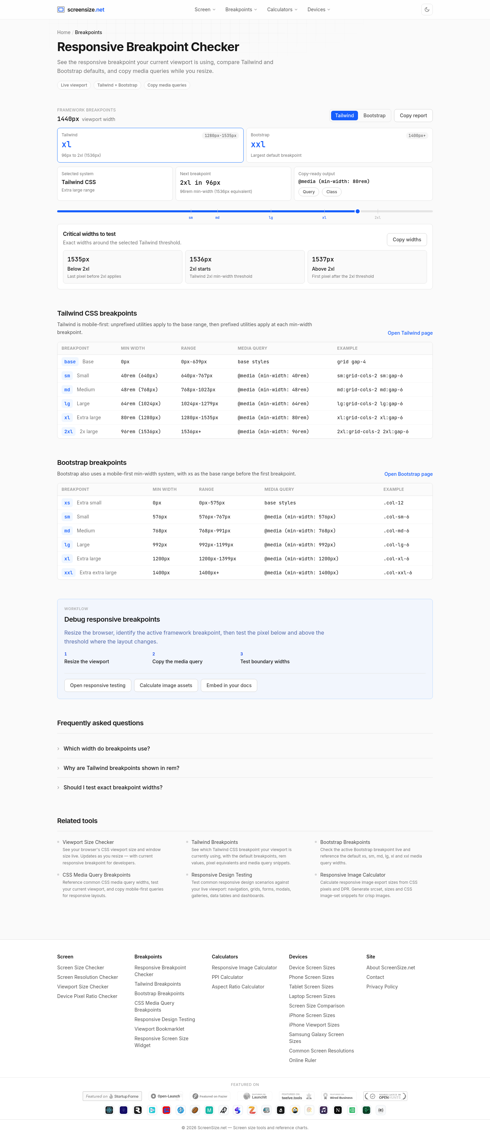This screenshot has height=1136, width=490.
Task: Click the black bird feather footer icon
Action: pos(224,1110)
